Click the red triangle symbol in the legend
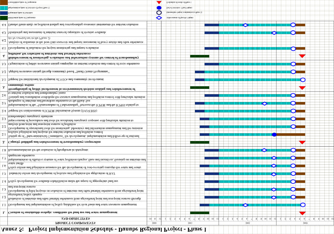Viewport: 334px width, 234px height. coord(159,2)
